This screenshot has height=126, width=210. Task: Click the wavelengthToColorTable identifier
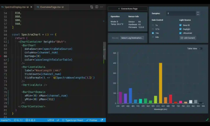pos(53,60)
